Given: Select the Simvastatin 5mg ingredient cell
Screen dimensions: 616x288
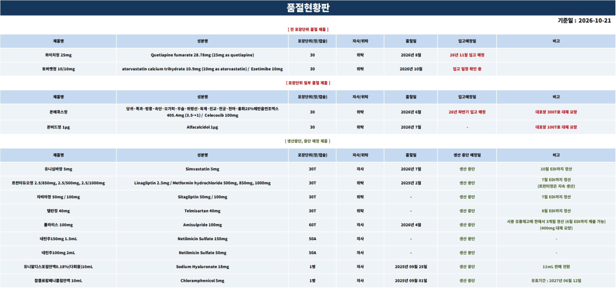Looking at the screenshot, I should [202, 169].
